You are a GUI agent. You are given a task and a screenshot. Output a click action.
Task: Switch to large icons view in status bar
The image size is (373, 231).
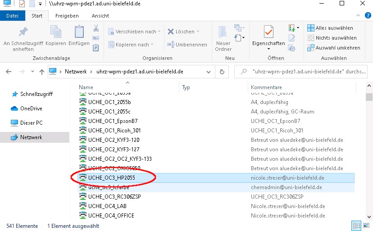click(365, 225)
